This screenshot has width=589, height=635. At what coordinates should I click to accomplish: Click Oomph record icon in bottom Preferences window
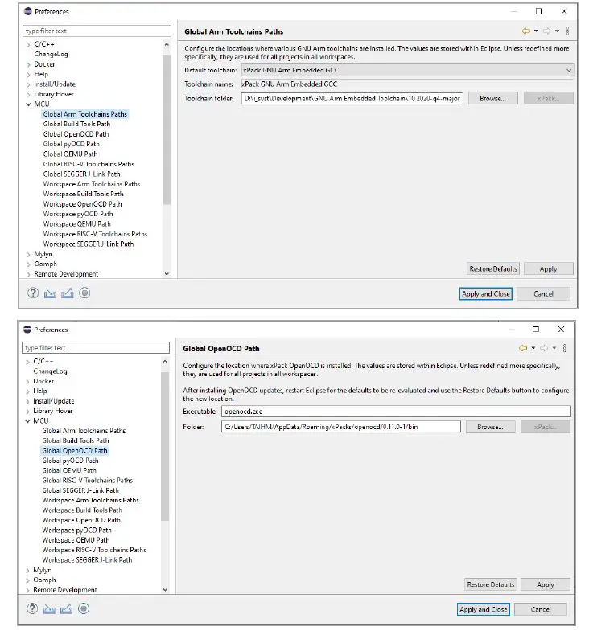pos(84,608)
